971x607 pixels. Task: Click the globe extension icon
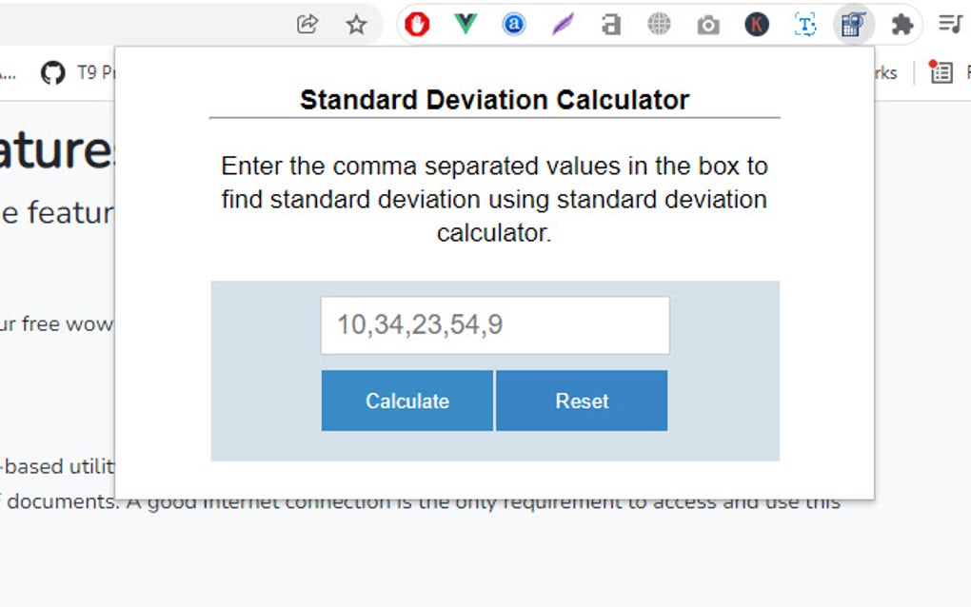coord(660,25)
